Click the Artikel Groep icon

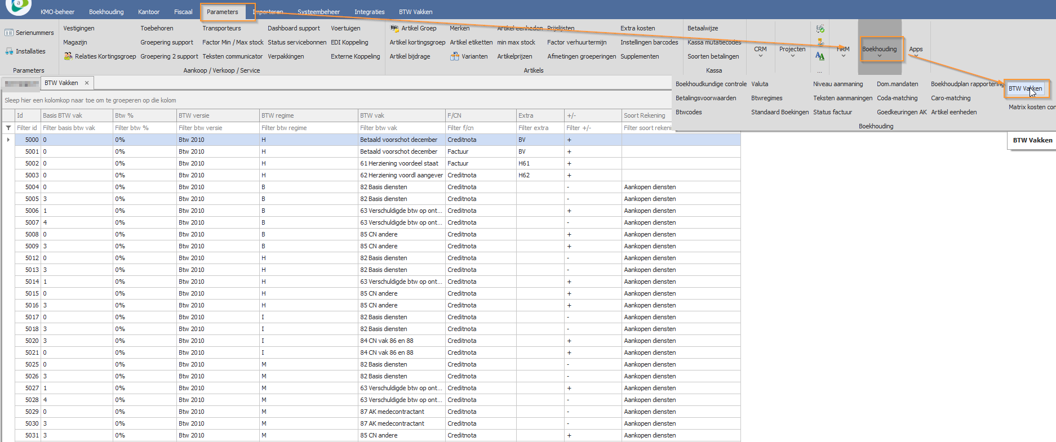(x=394, y=28)
